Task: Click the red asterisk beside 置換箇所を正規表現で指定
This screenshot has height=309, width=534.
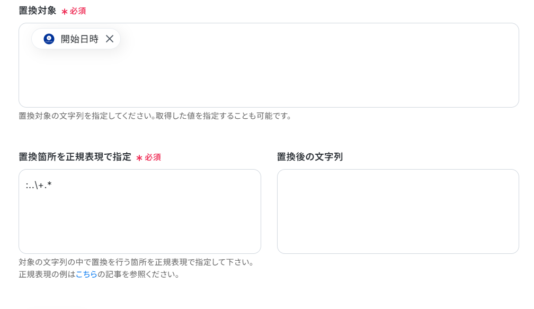Action: (139, 158)
